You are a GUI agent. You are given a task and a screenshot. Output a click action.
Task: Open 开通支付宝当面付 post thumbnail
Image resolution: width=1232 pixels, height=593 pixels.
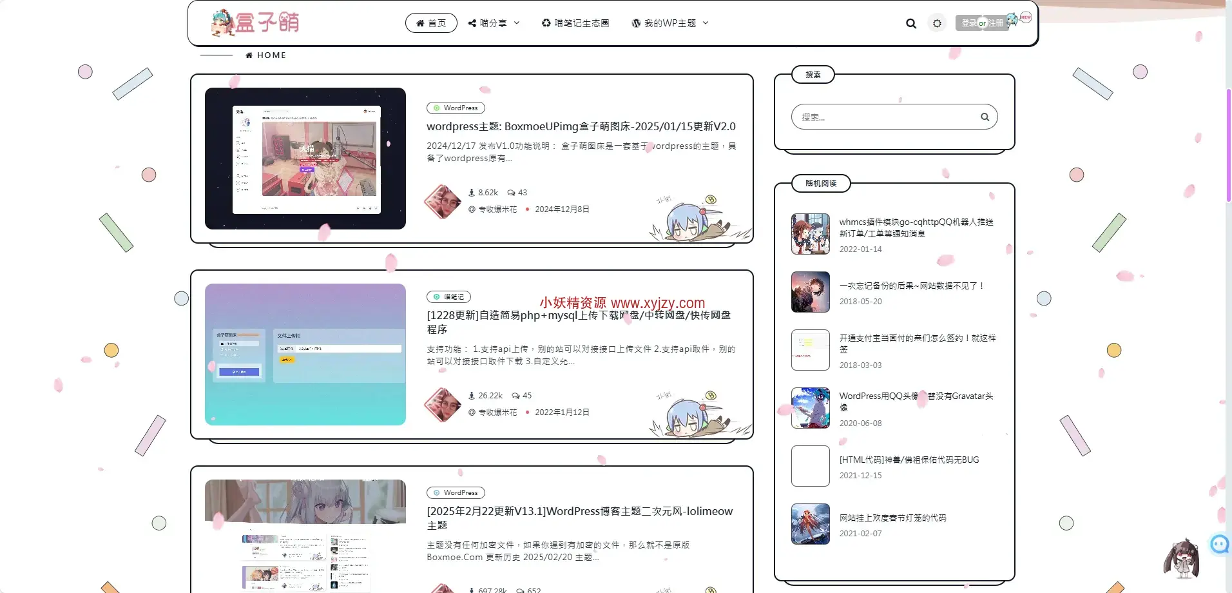tap(811, 350)
